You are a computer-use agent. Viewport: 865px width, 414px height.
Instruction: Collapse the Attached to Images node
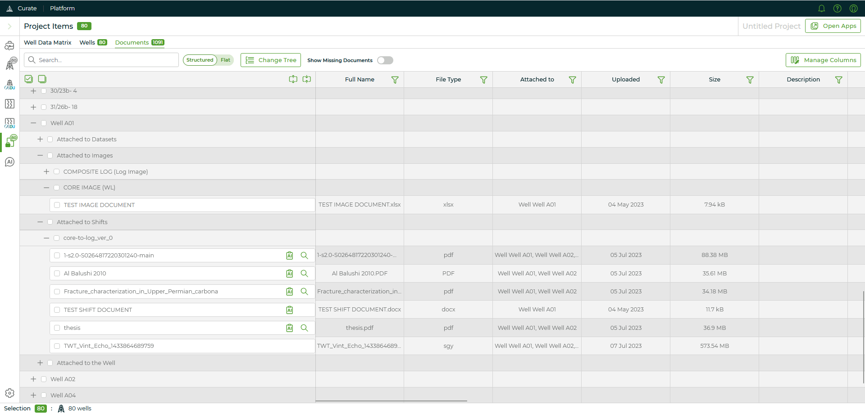(x=40, y=156)
